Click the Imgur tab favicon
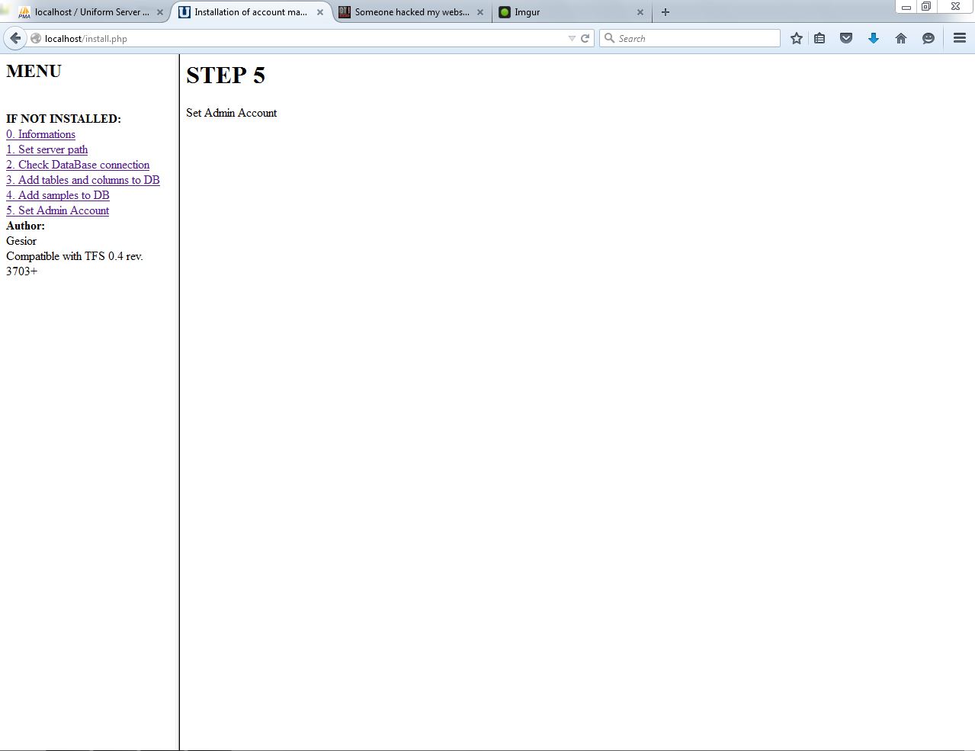 504,12
